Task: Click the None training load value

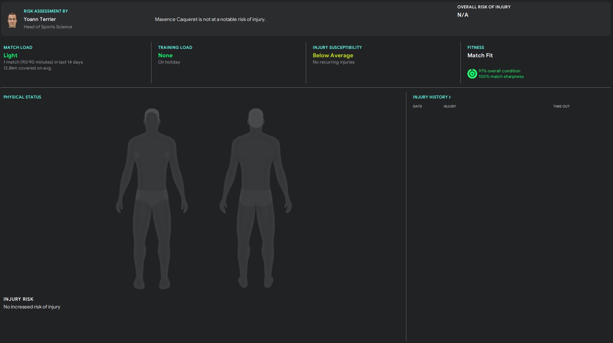Action: (x=165, y=56)
